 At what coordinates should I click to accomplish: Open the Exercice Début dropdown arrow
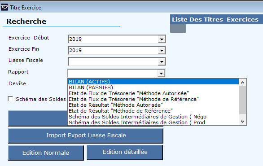pyautogui.click(x=162, y=39)
